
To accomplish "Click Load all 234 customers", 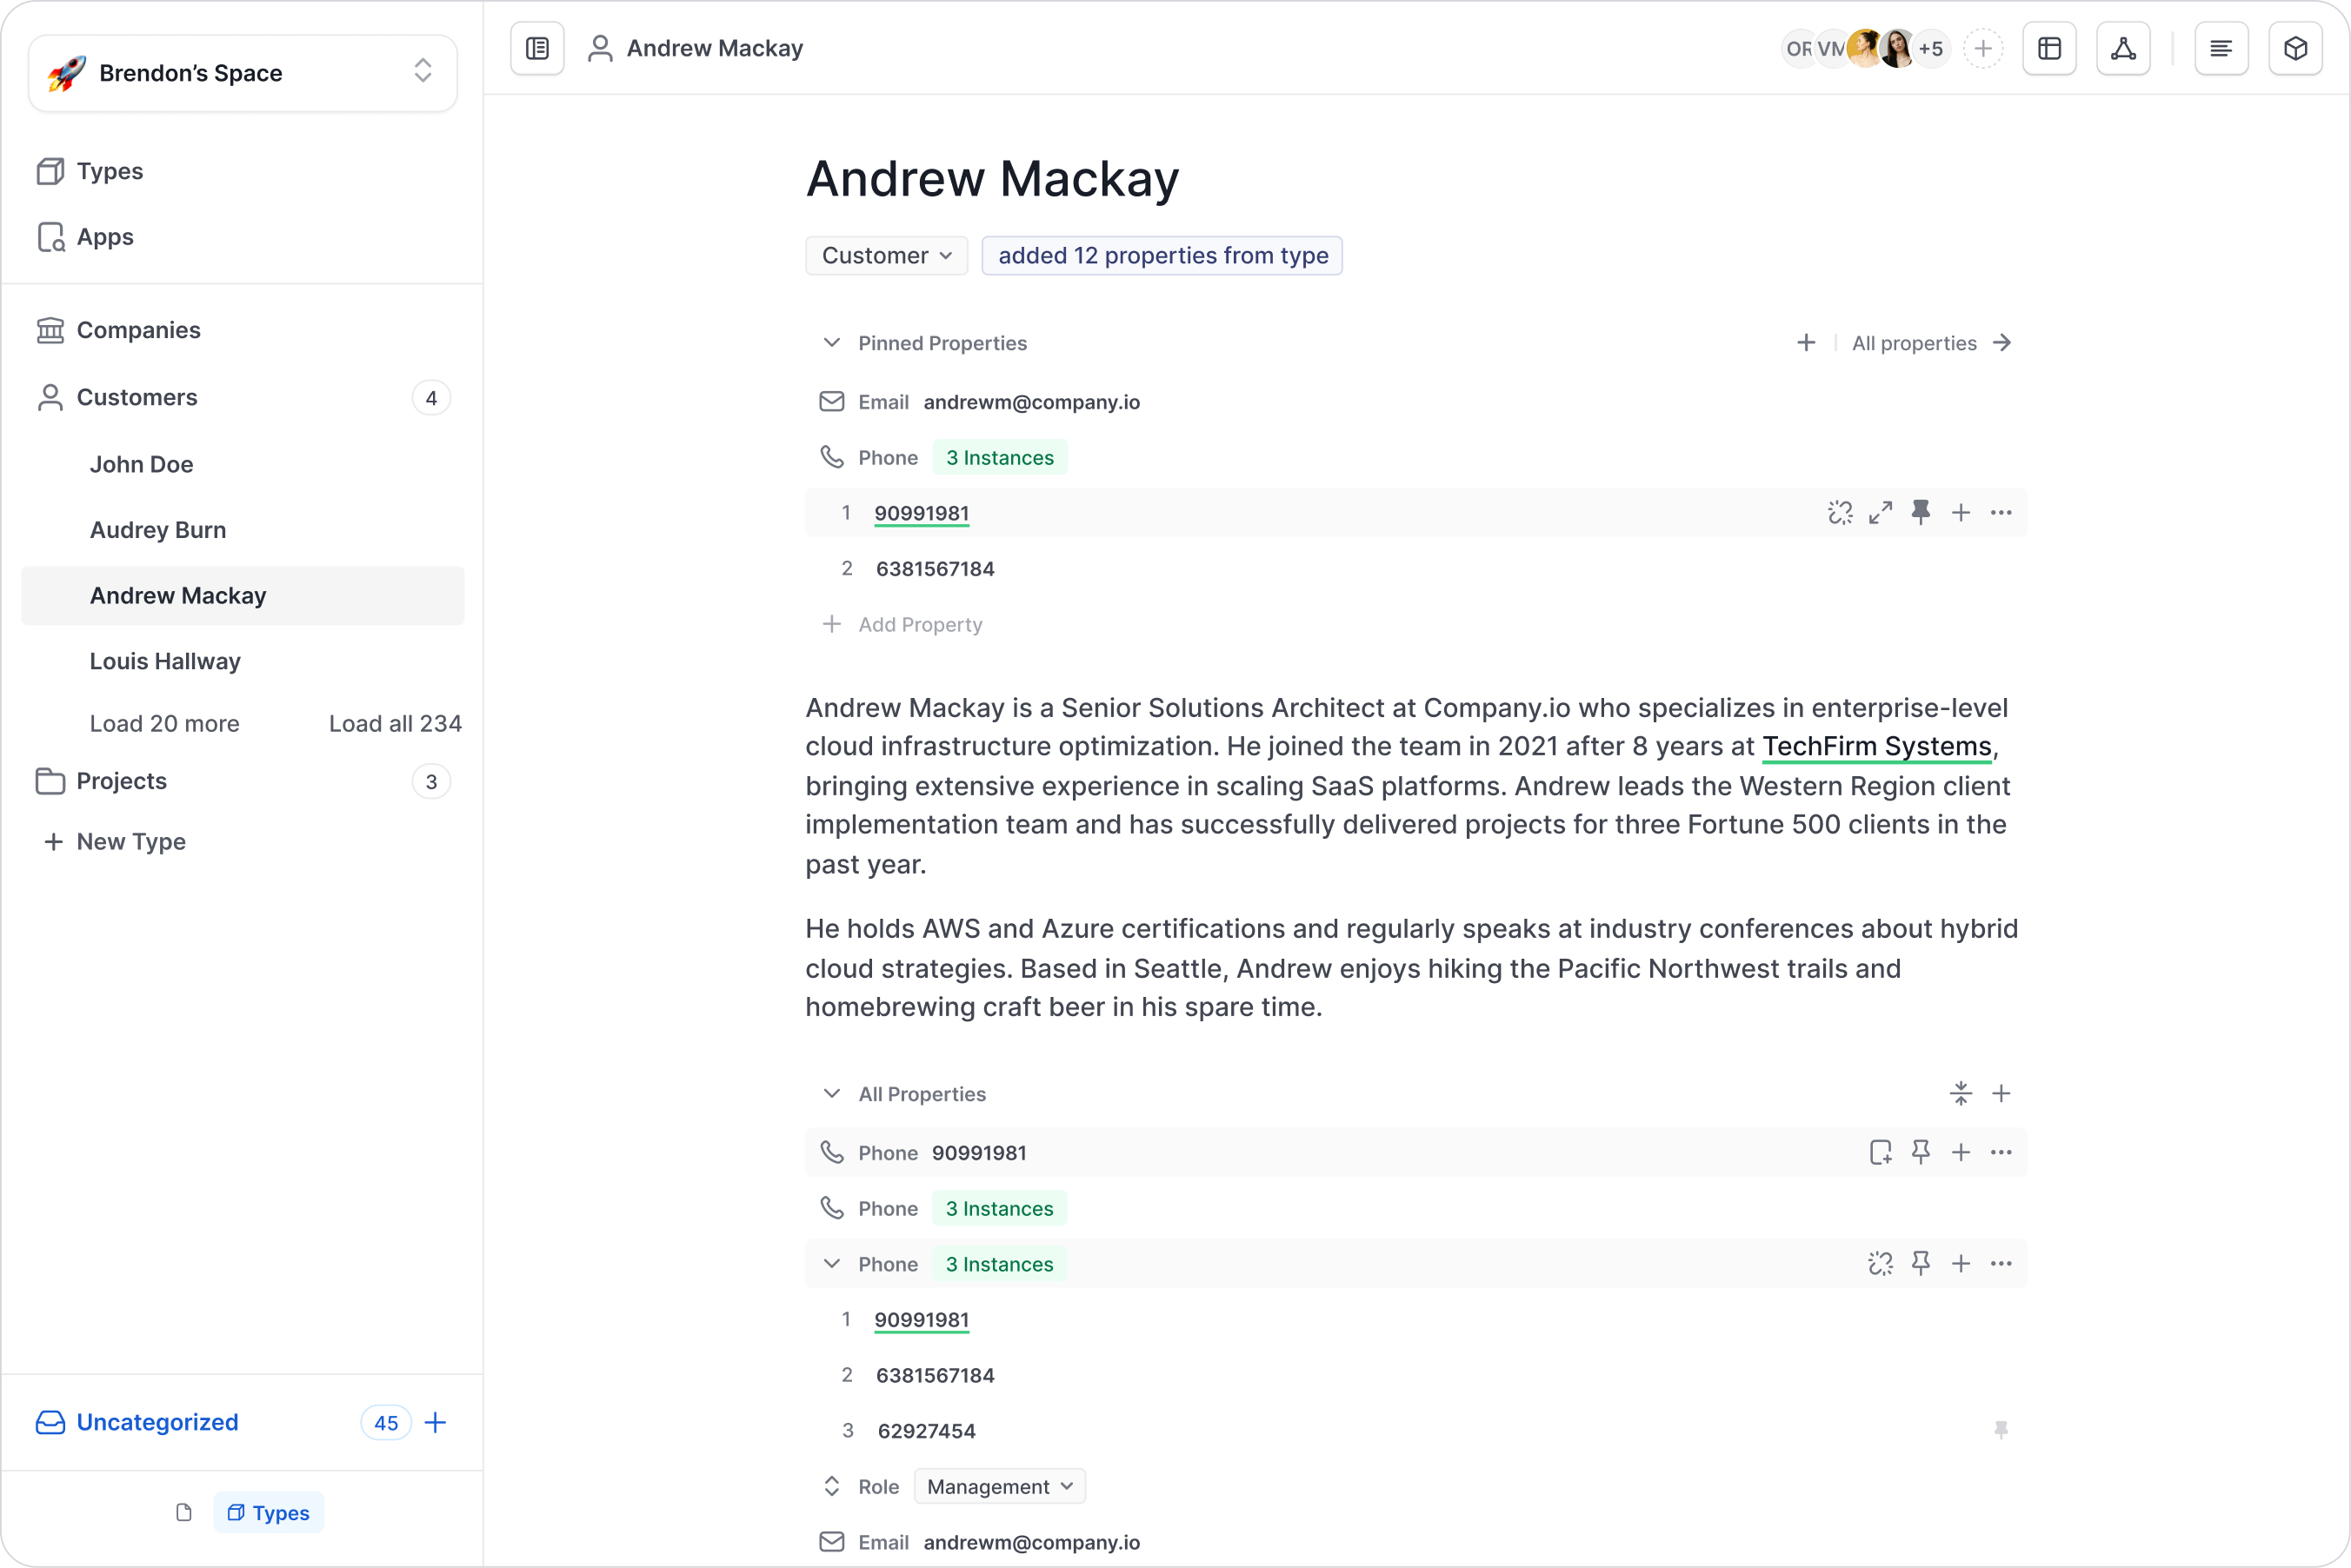I will (x=395, y=724).
